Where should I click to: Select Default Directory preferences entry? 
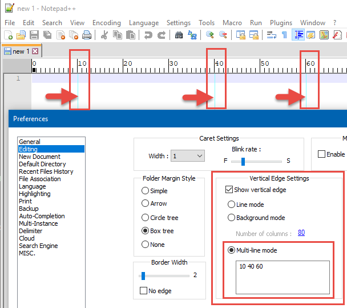tap(51, 164)
